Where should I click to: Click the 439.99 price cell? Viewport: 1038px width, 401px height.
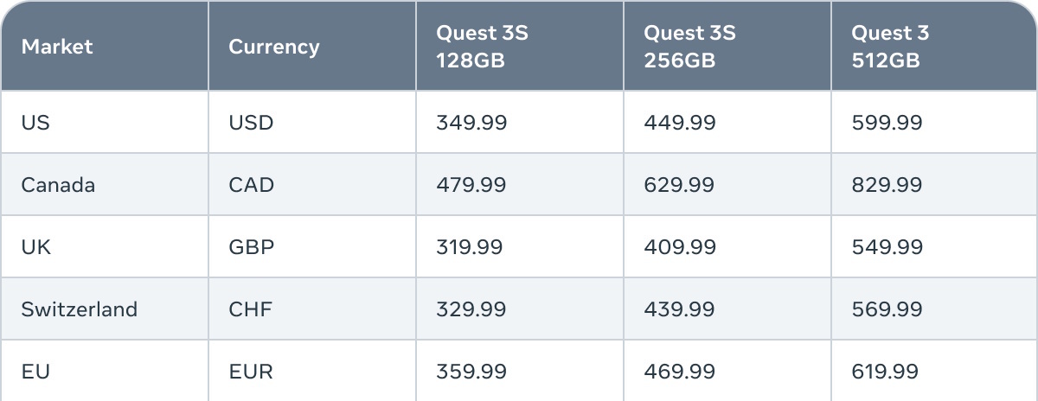coord(679,309)
